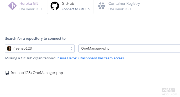Choose the Container Registry deployment method

pyautogui.click(x=119, y=6)
